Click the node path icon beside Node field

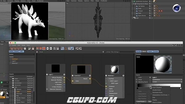(x=37, y=52)
